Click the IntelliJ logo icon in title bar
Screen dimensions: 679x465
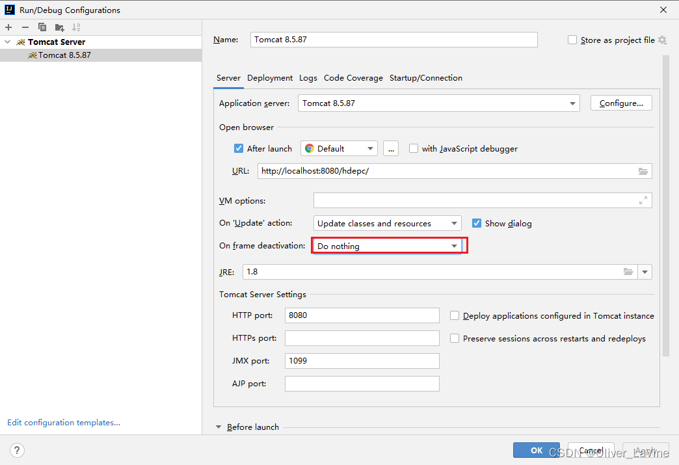[x=10, y=10]
